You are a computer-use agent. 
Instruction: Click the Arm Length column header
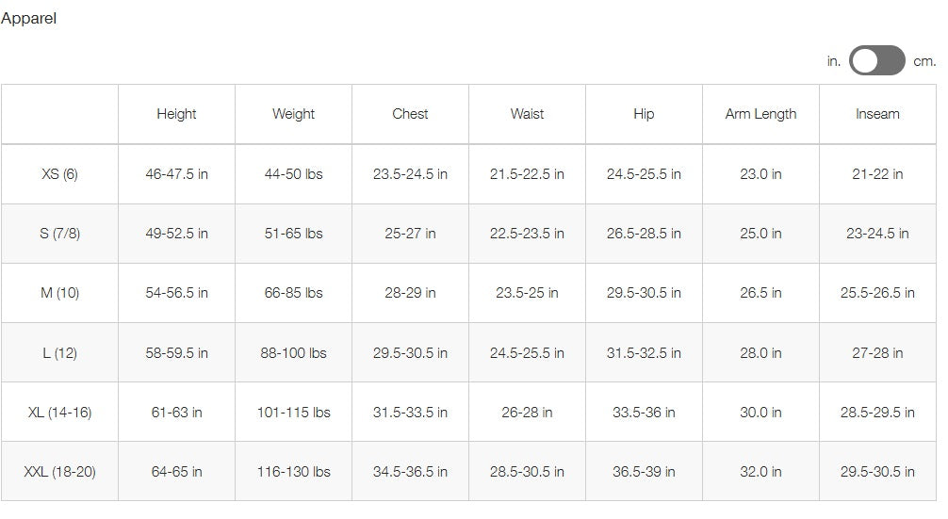point(760,114)
